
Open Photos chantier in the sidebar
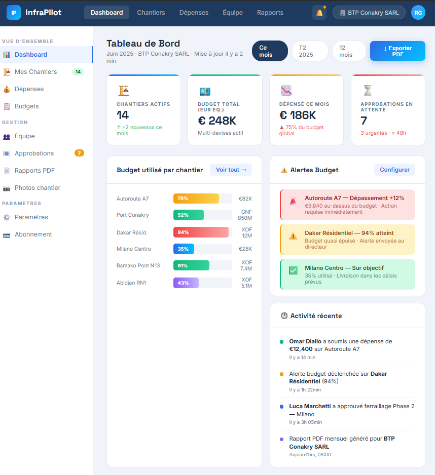(x=46, y=188)
